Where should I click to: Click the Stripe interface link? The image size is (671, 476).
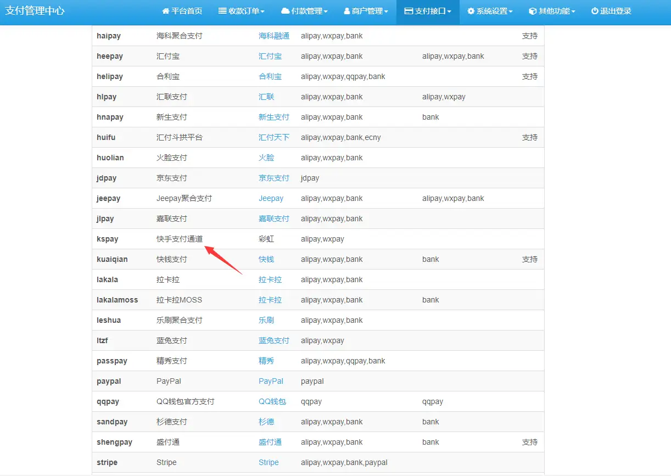269,462
